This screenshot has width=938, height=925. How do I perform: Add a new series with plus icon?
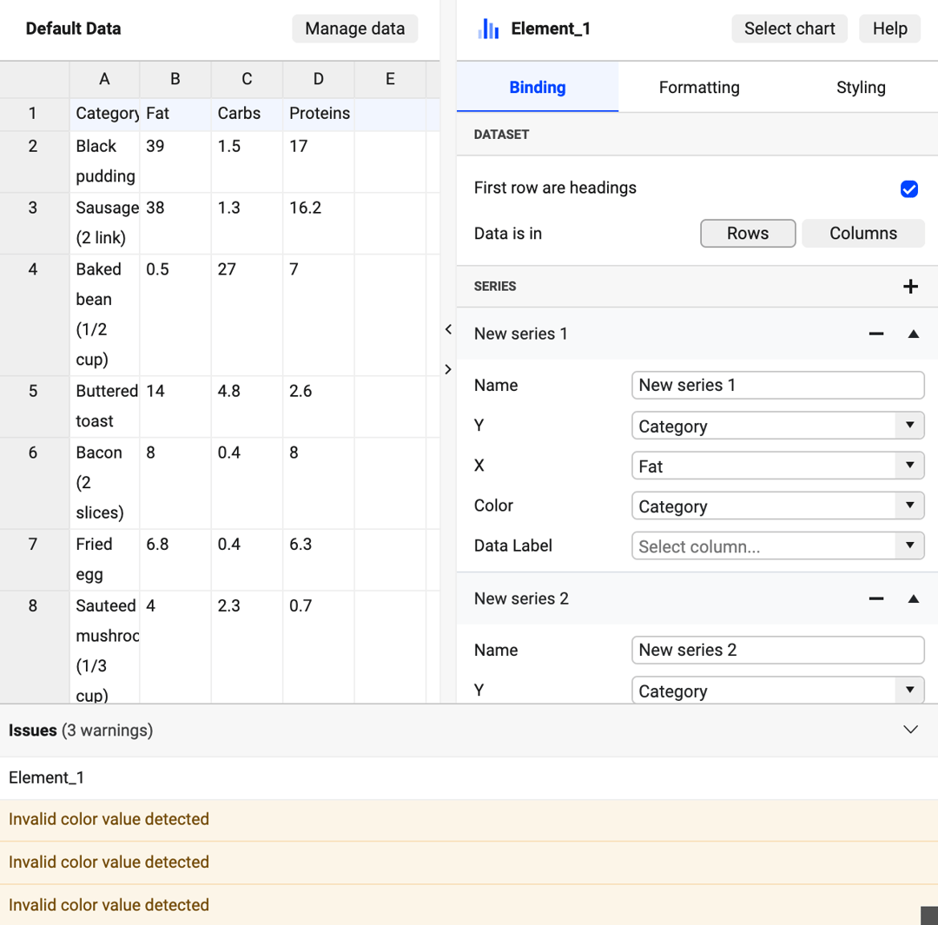pyautogui.click(x=910, y=287)
